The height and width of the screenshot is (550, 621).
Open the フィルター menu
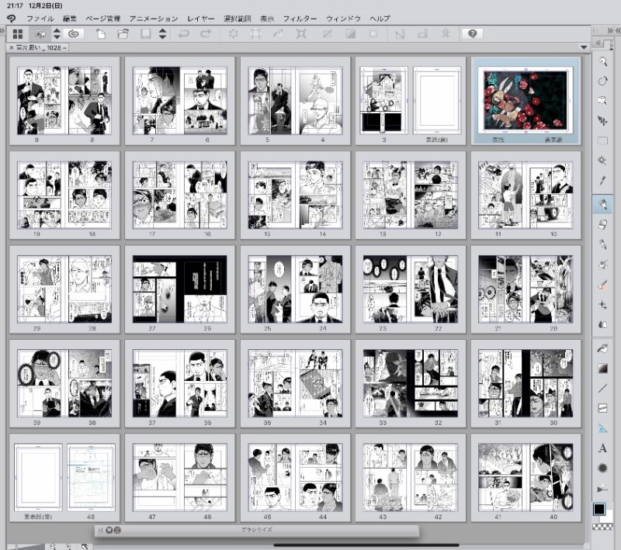[x=300, y=19]
